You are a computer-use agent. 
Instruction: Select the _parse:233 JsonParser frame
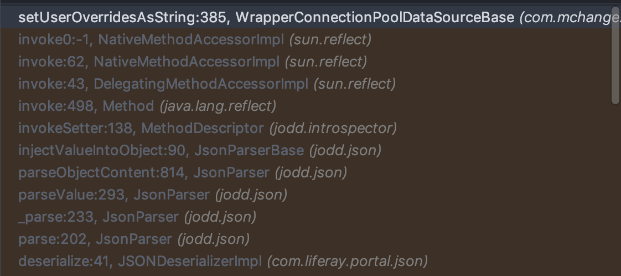click(137, 217)
